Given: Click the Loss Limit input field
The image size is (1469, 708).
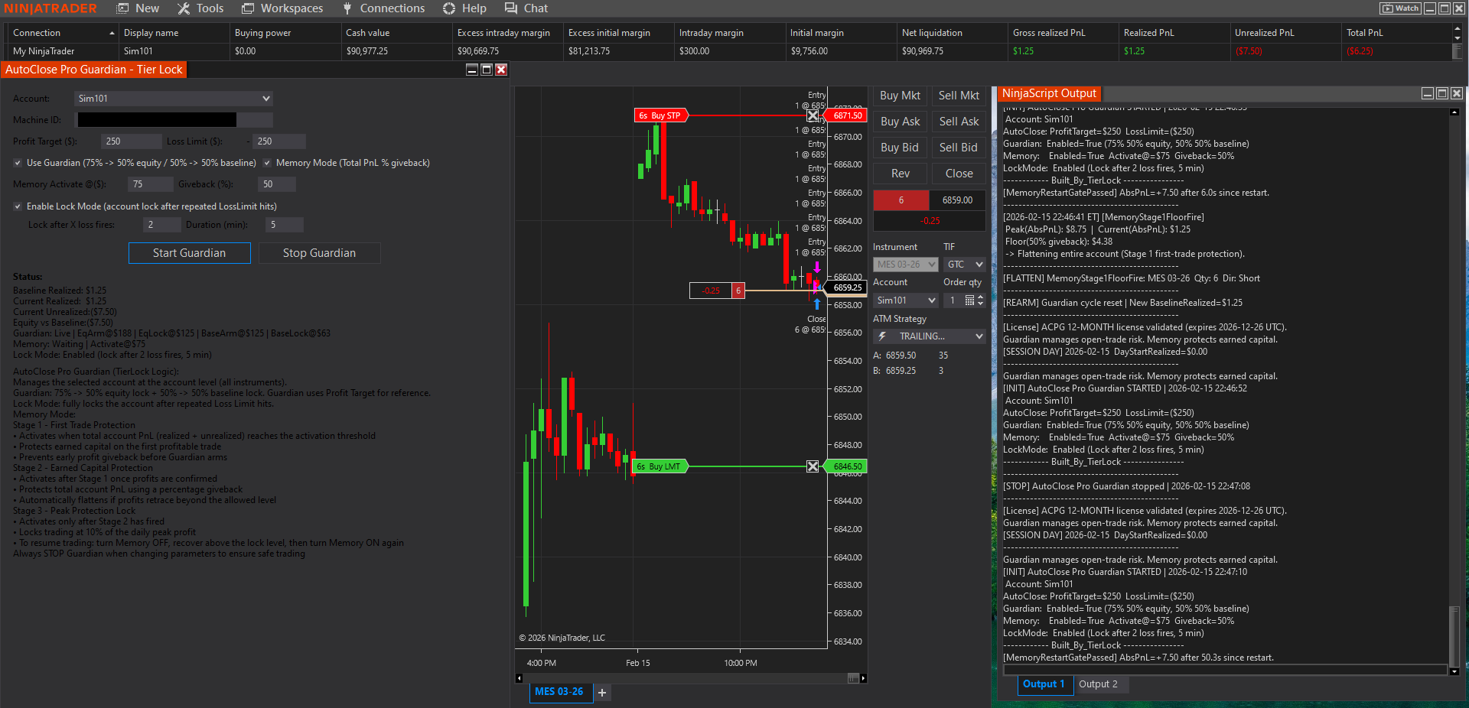Looking at the screenshot, I should pyautogui.click(x=278, y=141).
